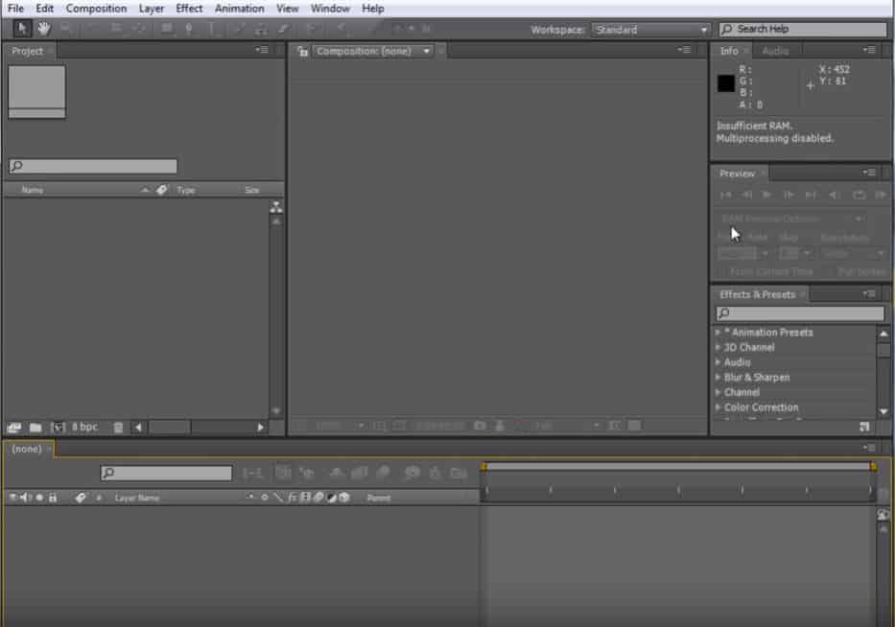This screenshot has width=895, height=627.
Task: Select the Hand tool
Action: [44, 28]
